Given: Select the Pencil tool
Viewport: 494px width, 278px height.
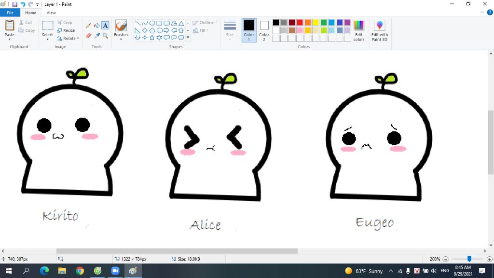Looking at the screenshot, I should tap(88, 26).
